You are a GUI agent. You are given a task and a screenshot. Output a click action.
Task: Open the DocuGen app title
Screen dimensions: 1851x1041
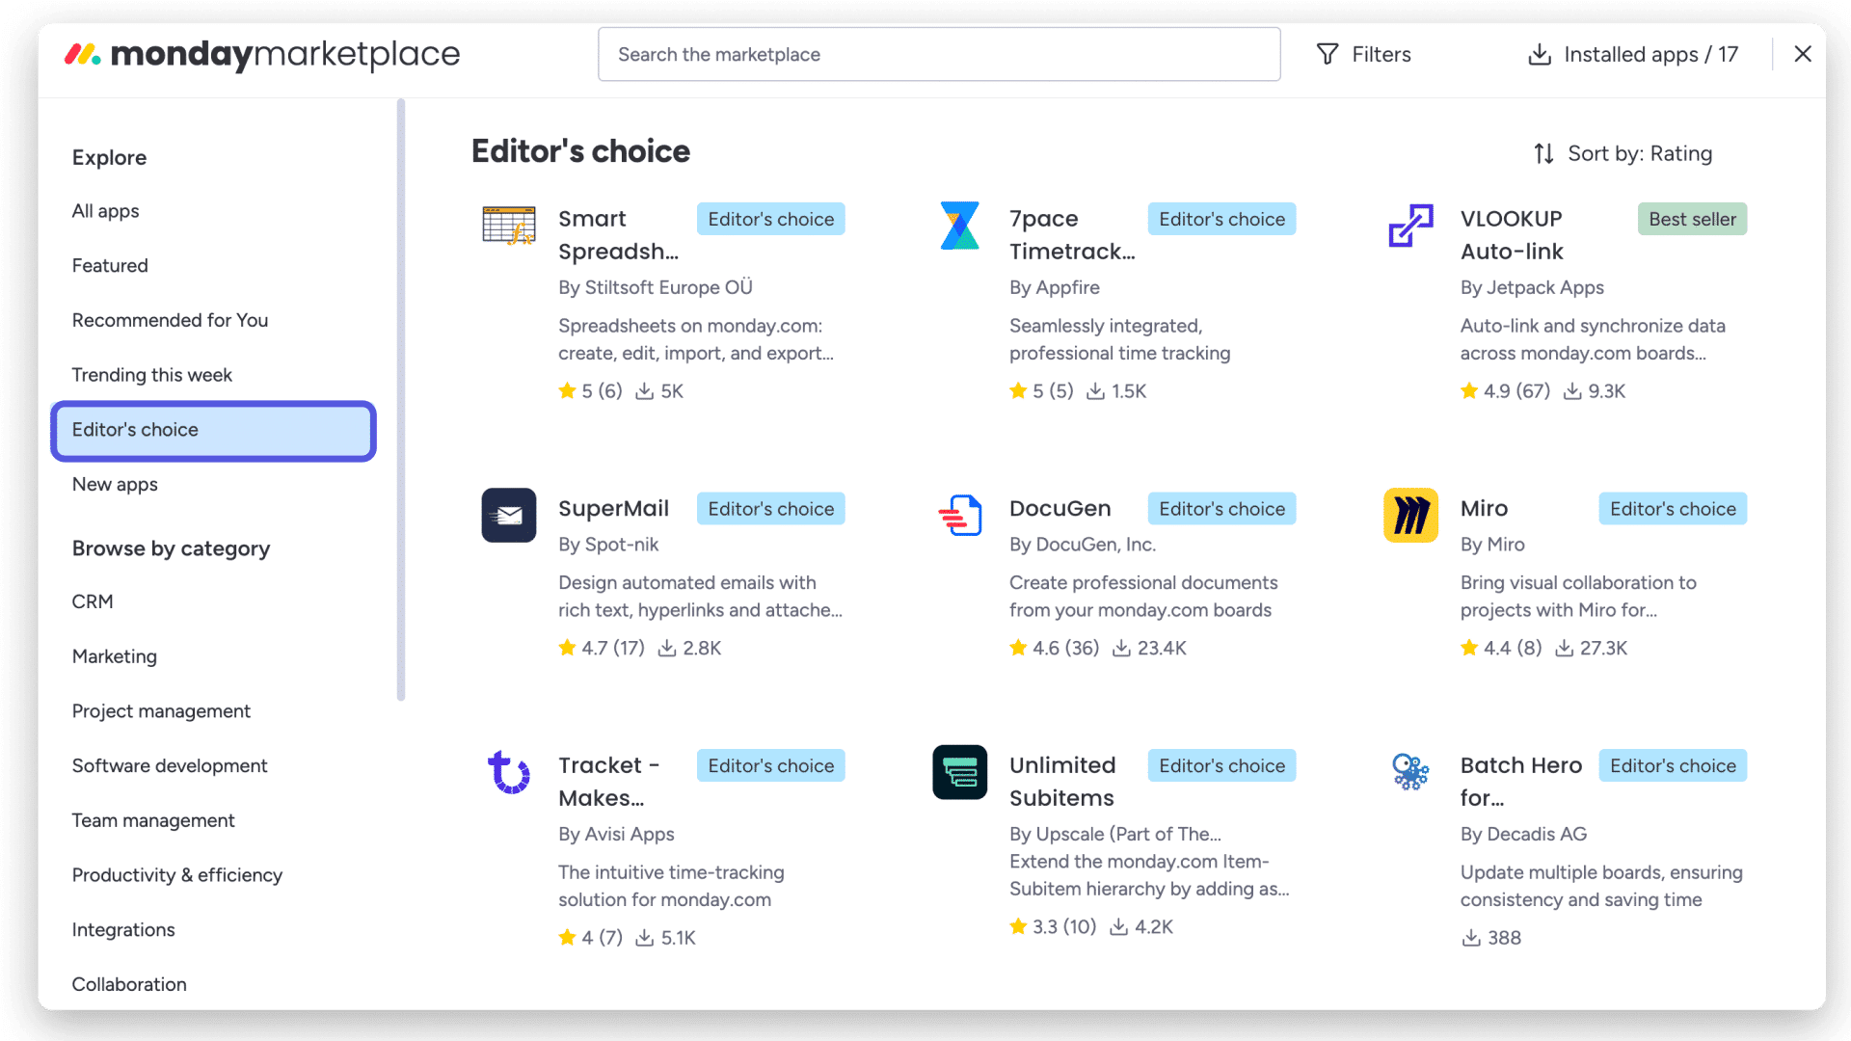(1060, 509)
